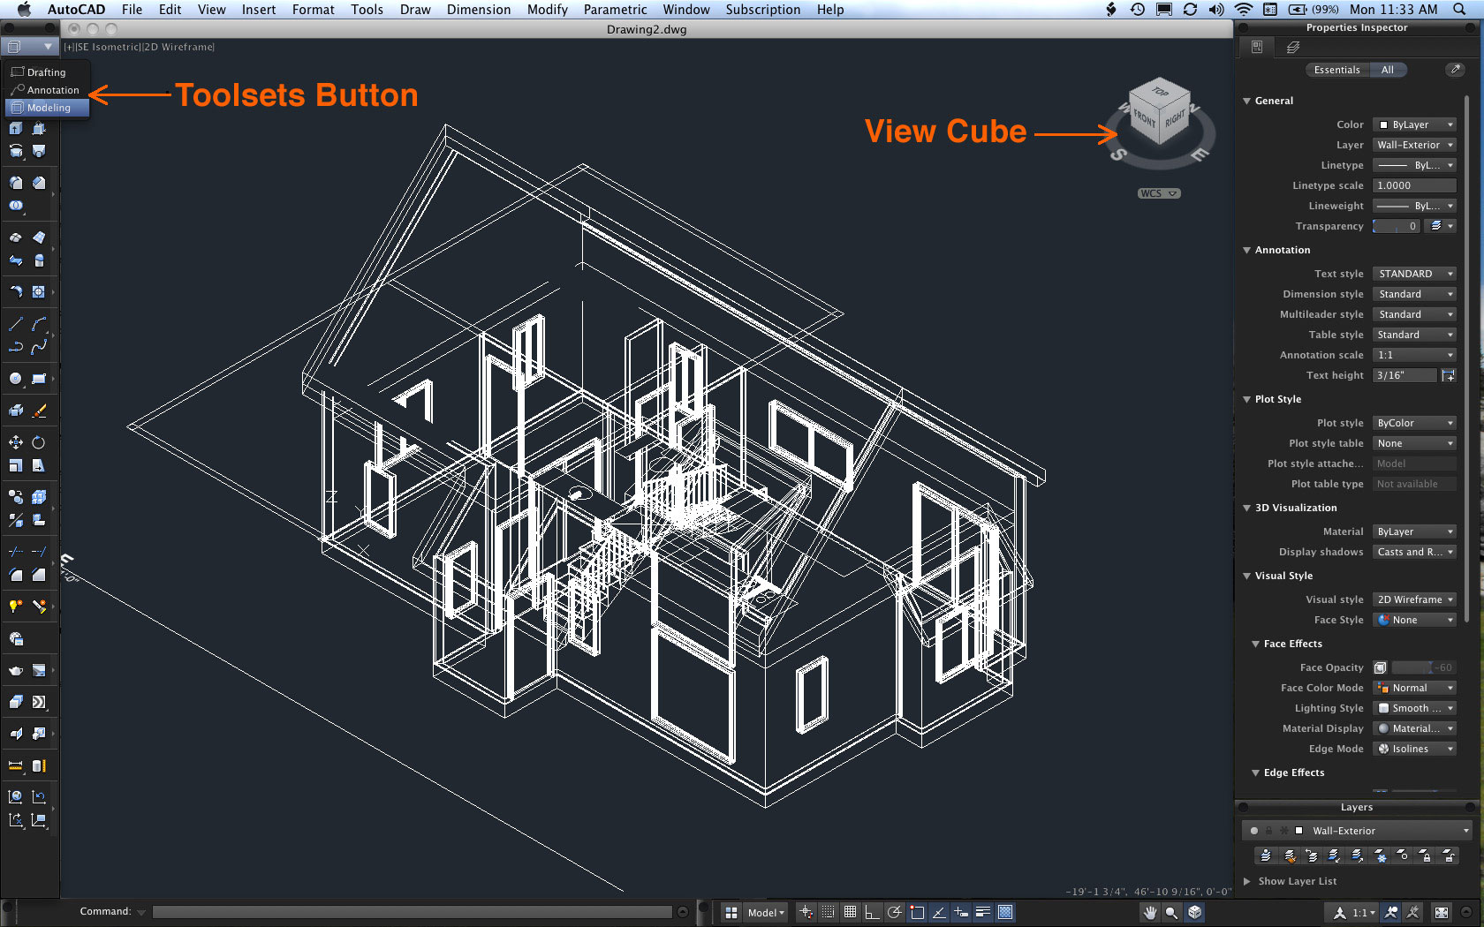Open the Properties Inspector Layers tab icon
Viewport: 1484px width, 927px height.
1291,47
